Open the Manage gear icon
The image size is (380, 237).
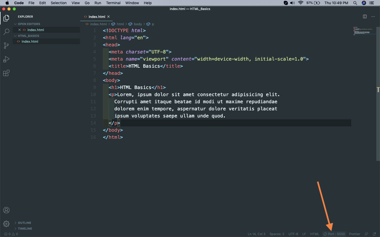point(6,224)
